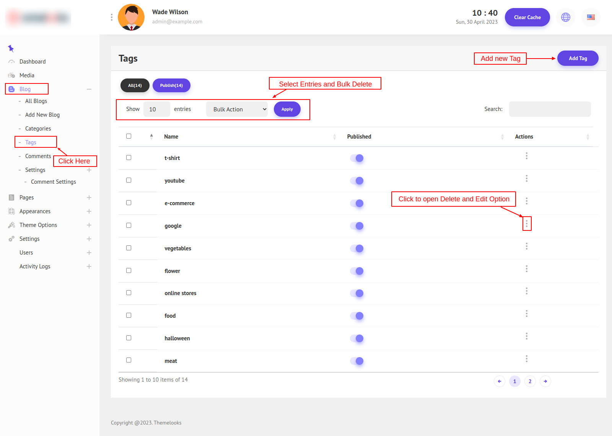This screenshot has height=436, width=612.
Task: Disable published switch for meat tag
Action: [x=357, y=361]
